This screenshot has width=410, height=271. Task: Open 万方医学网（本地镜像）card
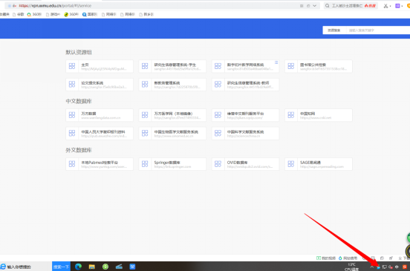(172, 115)
